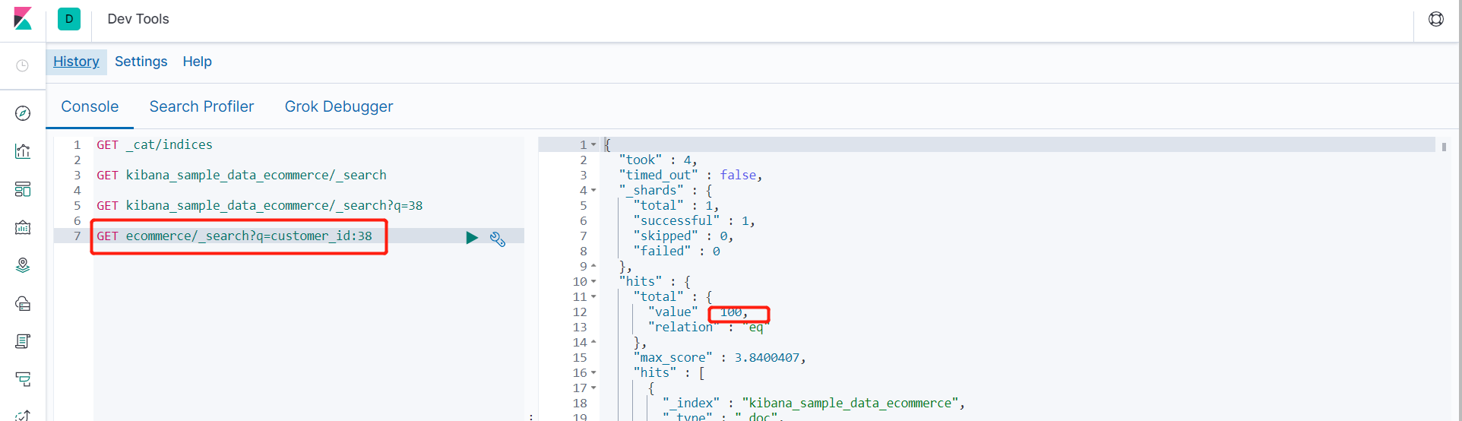The image size is (1462, 421).
Task: Click the "relation" line
Action: point(708,327)
